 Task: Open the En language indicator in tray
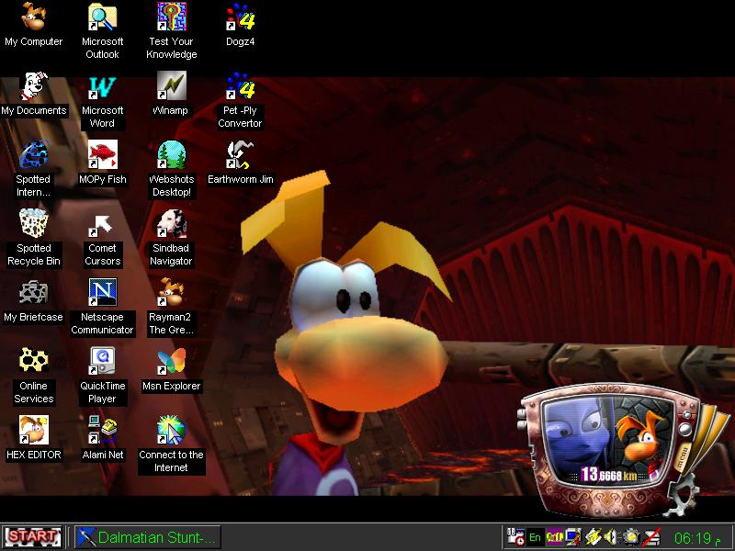click(x=536, y=537)
